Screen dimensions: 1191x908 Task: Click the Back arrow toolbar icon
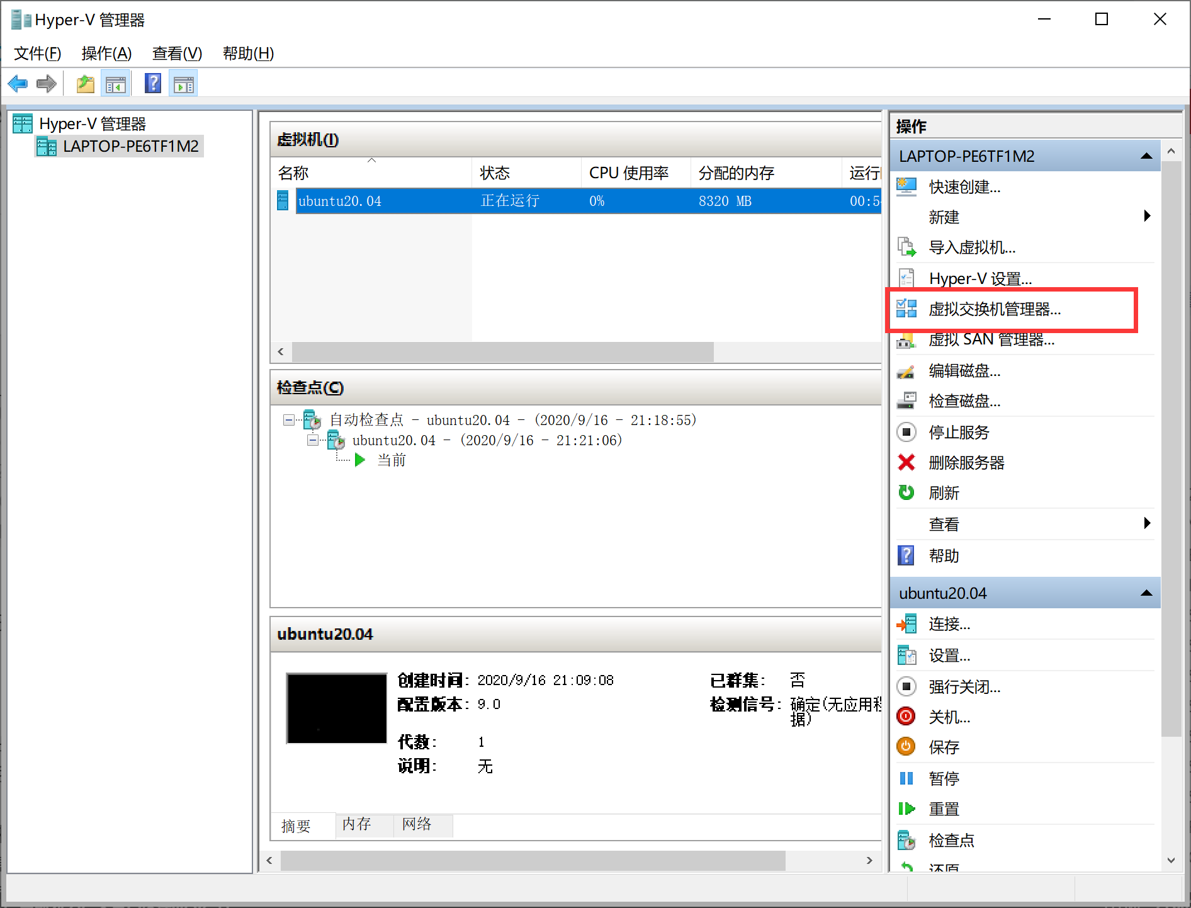point(18,84)
